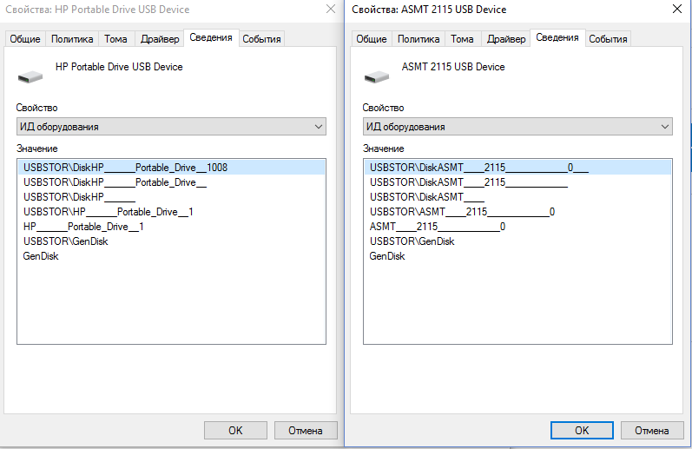Image resolution: width=692 pixels, height=449 pixels.
Task: Click the HP Portable Drive device icon
Action: click(x=31, y=76)
